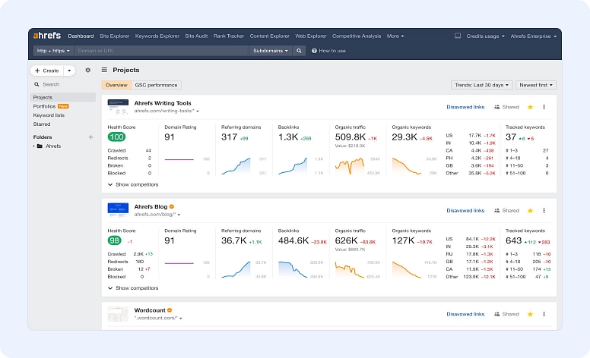Click Shared people icon on Wordcount
590x358 pixels.
(496, 314)
